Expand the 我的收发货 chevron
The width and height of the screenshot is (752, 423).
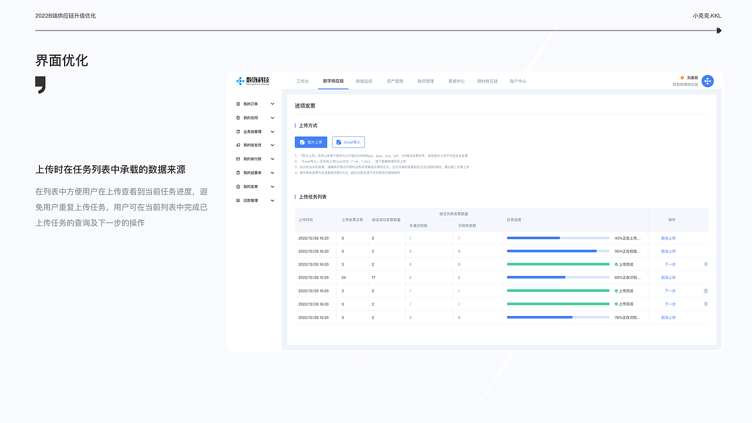coord(273,145)
